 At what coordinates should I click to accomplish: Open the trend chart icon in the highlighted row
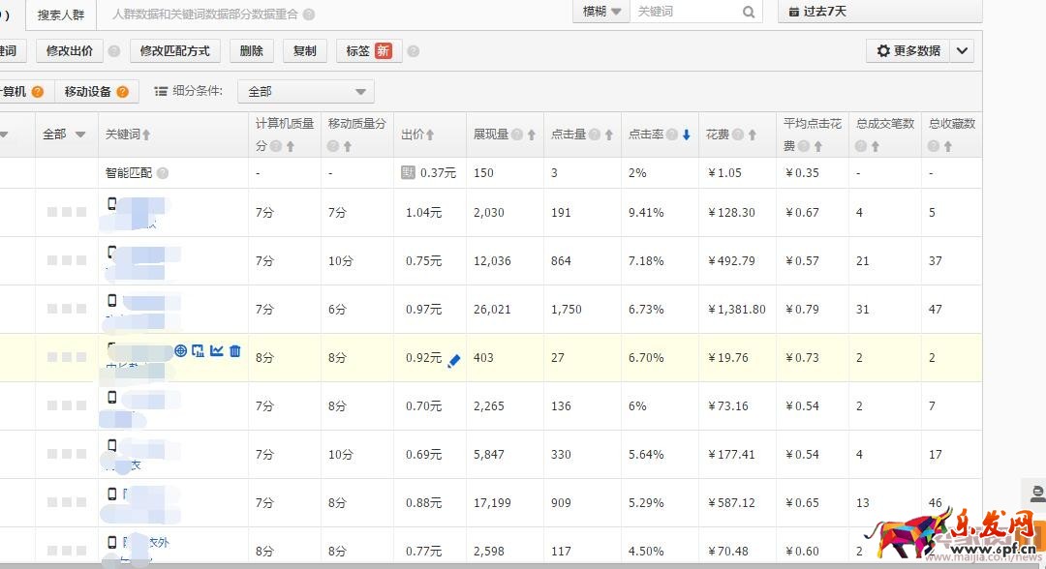tap(217, 350)
